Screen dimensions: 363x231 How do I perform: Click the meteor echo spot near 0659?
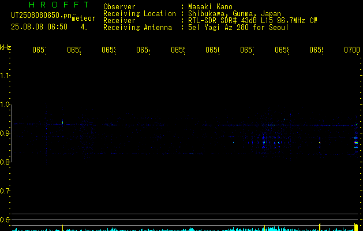coord(320,143)
